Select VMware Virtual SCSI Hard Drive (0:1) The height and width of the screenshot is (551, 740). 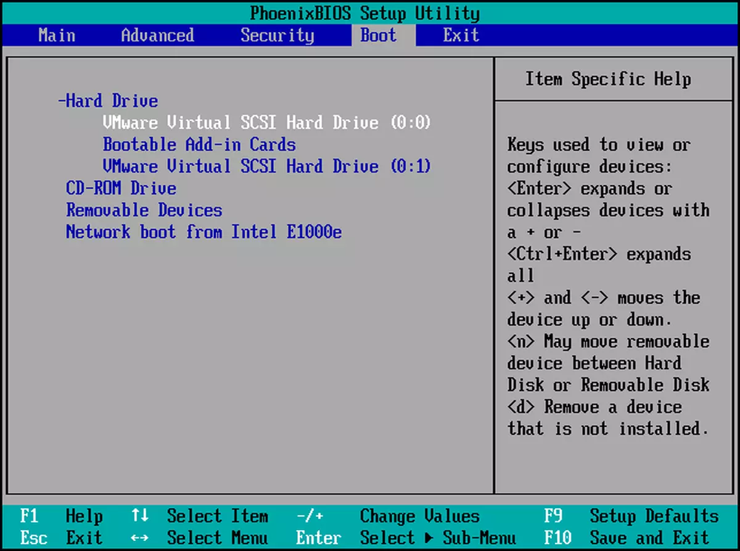[x=266, y=166]
